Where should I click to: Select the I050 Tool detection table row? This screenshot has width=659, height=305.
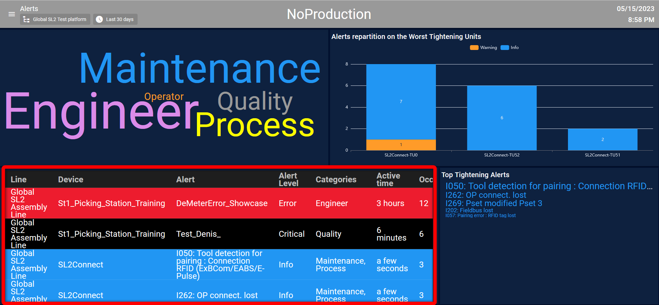tap(219, 265)
